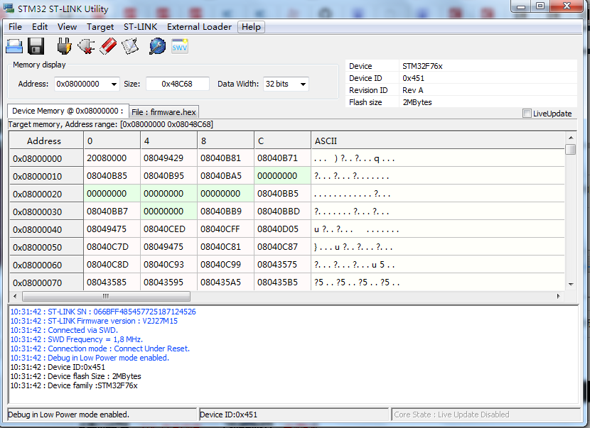Click the STM32 ST-LINK Utility title icon
590x428 pixels.
pyautogui.click(x=9, y=9)
